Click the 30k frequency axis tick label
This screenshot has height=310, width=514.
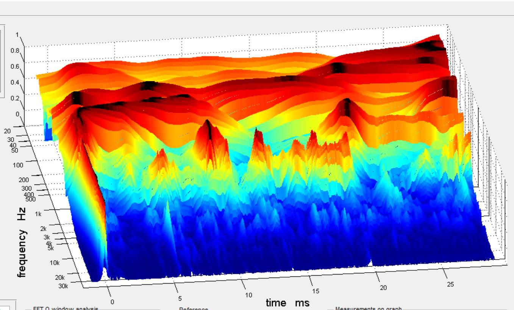[x=63, y=286]
